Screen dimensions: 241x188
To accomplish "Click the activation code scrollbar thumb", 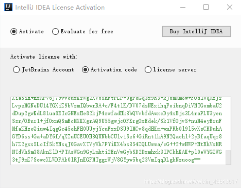I will (228, 157).
